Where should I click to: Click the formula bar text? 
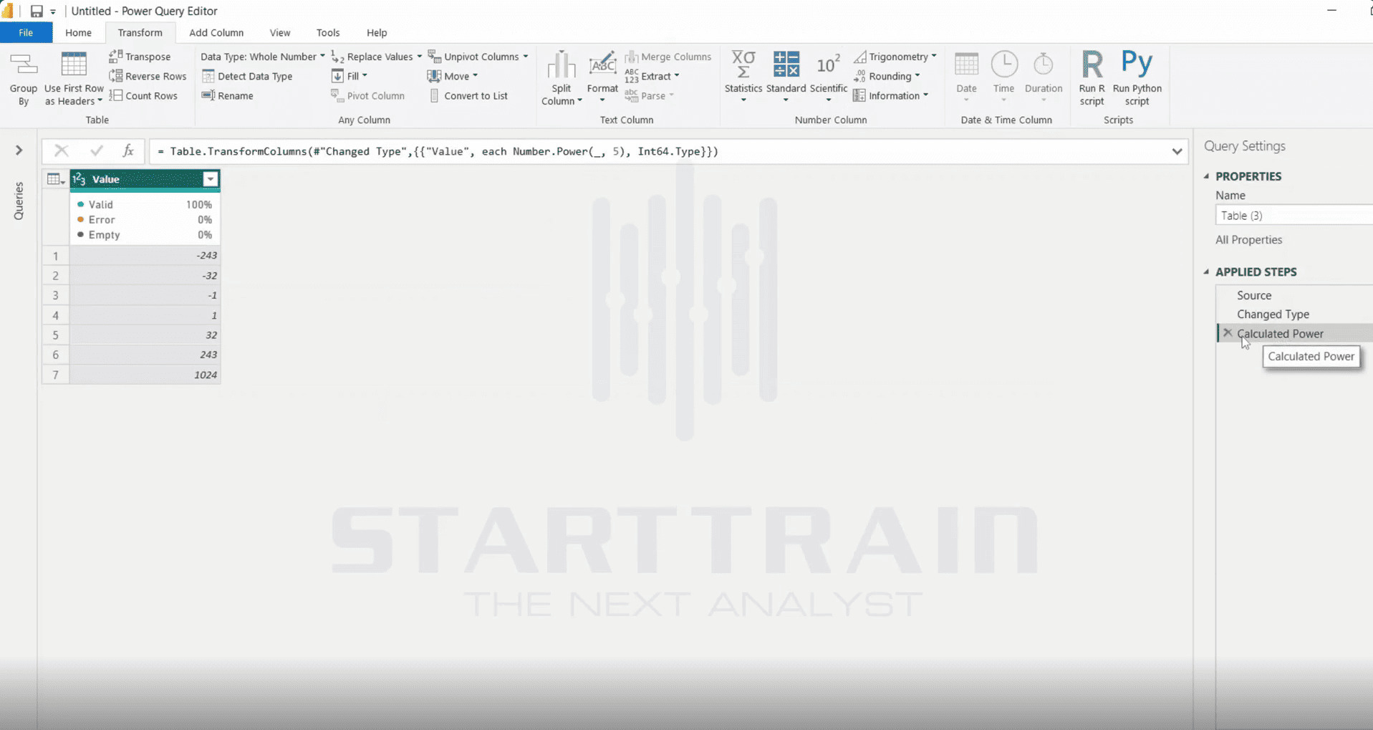(438, 151)
